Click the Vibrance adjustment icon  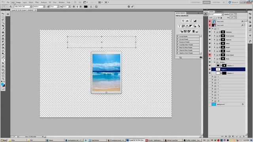pyautogui.click(x=179, y=26)
